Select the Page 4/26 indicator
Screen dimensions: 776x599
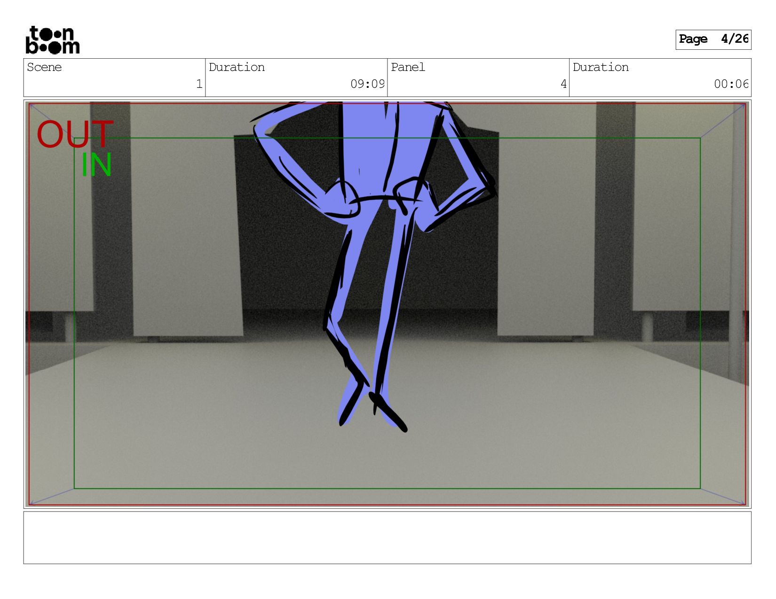click(x=713, y=39)
